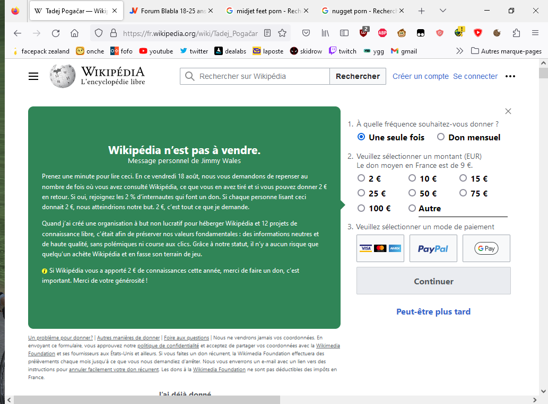Open the twitter bookmark

[194, 51]
